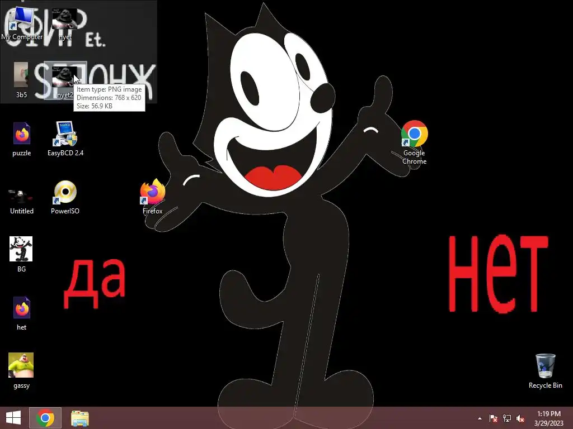Open Chrome from the taskbar
The image size is (573, 429).
tap(45, 418)
